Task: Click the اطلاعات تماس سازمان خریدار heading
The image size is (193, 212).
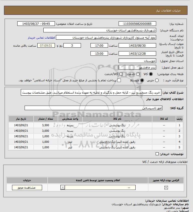Action: (x=167, y=201)
